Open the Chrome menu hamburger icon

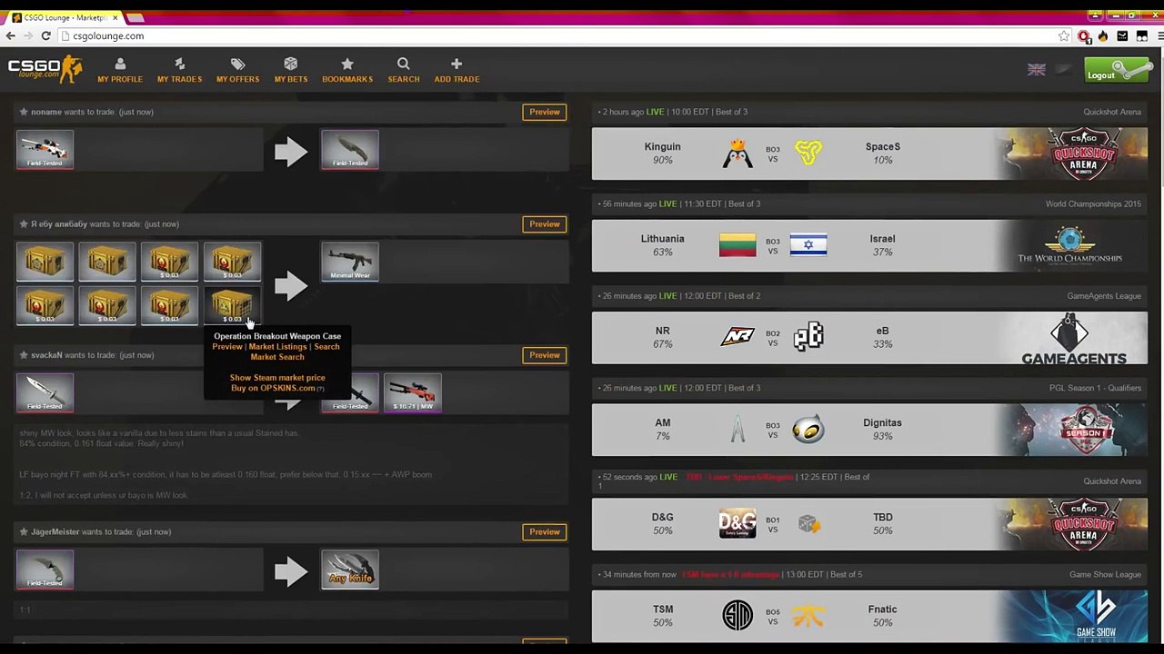pyautogui.click(x=1160, y=35)
